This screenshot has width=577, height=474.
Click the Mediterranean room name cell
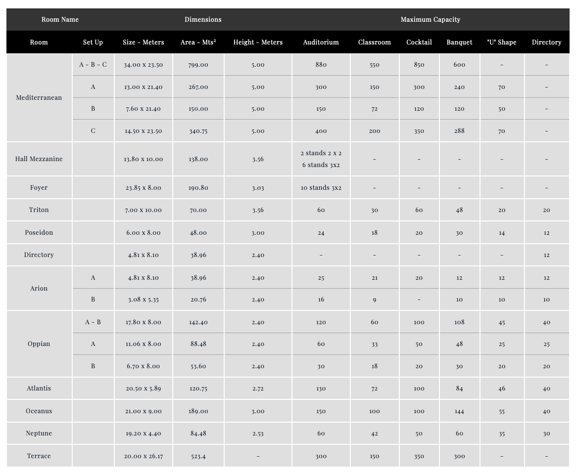(x=39, y=97)
